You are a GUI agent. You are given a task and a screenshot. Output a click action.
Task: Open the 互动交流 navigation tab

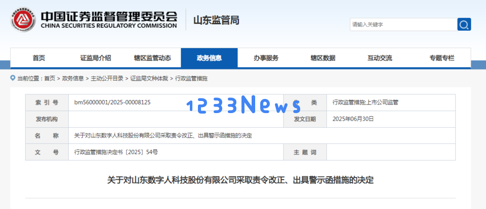[380, 58]
